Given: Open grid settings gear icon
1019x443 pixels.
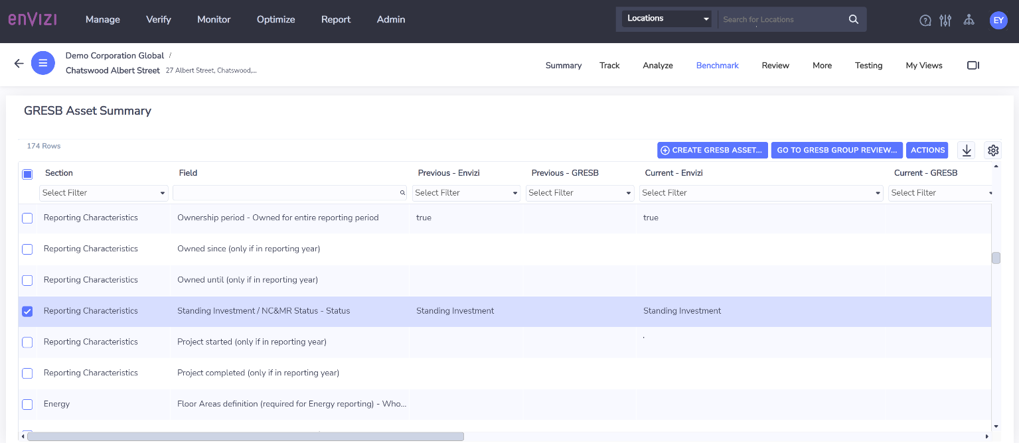Looking at the screenshot, I should pyautogui.click(x=993, y=151).
